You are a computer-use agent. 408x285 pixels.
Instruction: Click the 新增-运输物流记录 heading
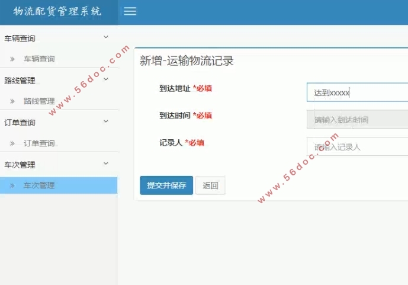tap(187, 61)
